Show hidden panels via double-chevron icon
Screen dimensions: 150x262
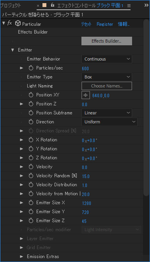[146, 5]
